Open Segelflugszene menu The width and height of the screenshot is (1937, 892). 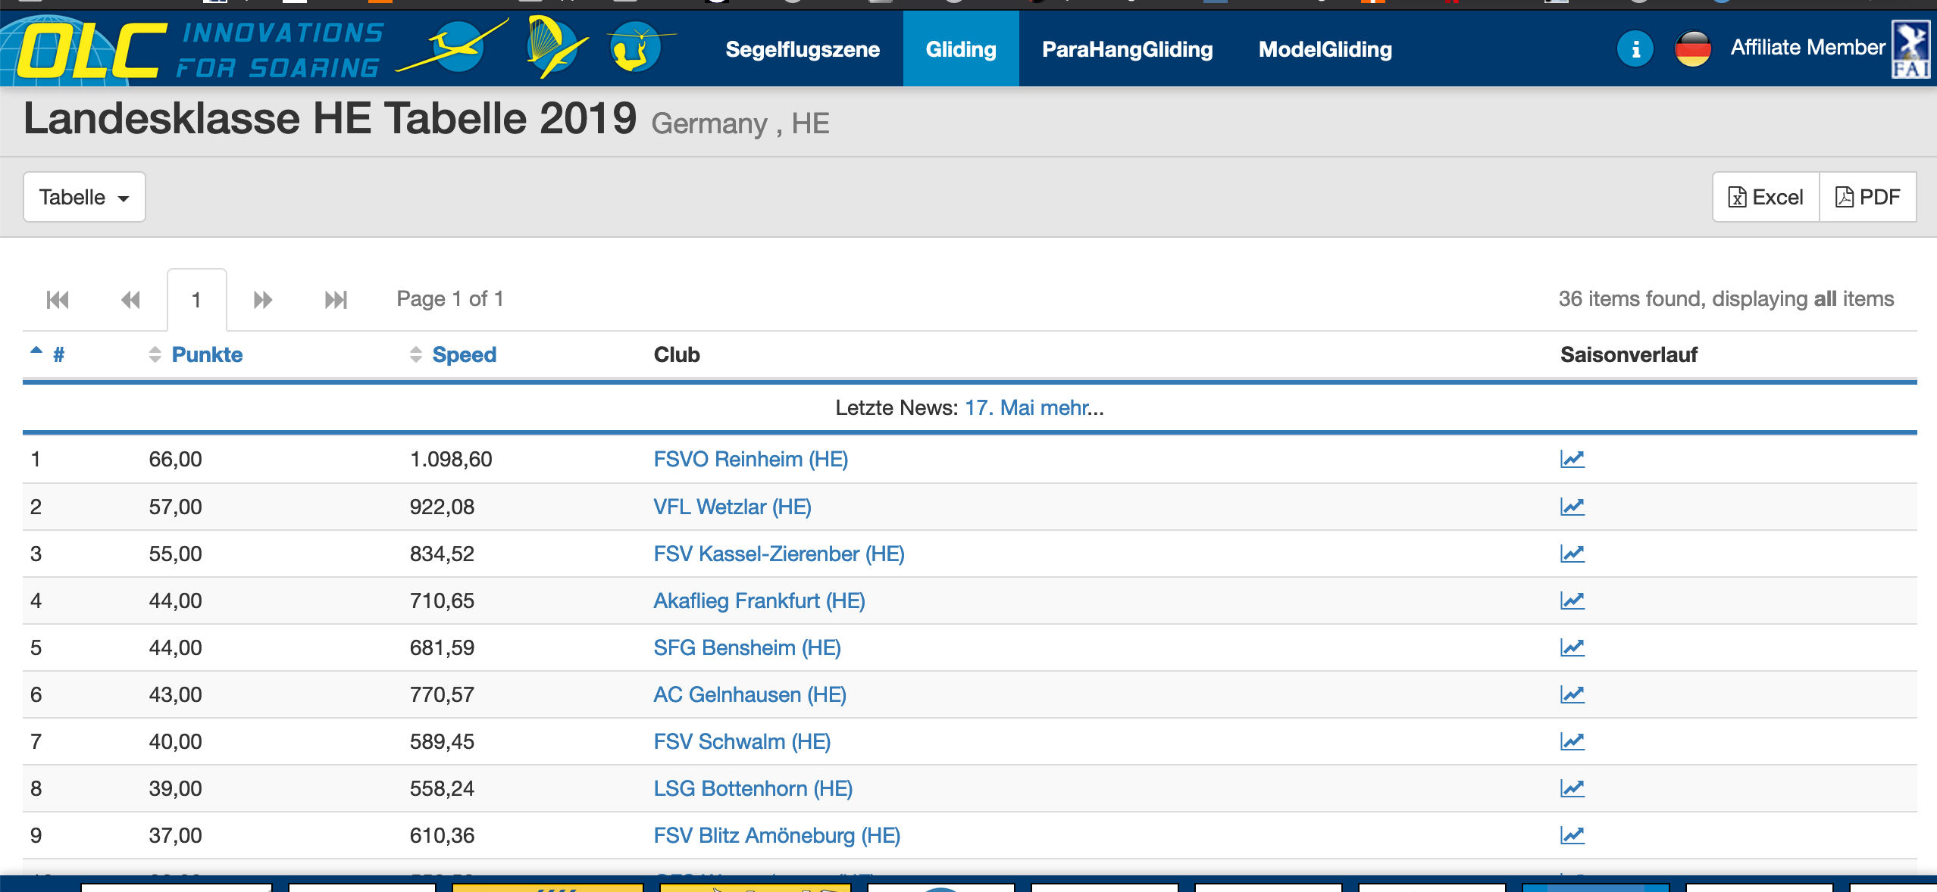click(803, 49)
